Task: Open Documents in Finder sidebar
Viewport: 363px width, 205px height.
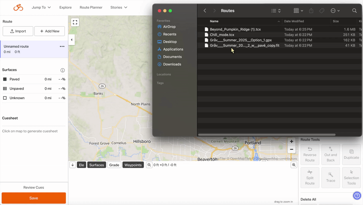Action: (x=172, y=57)
